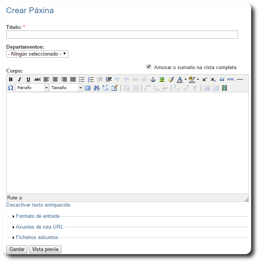Open the Tamaño font size dropdown
This screenshot has width=260, height=263.
tap(66, 88)
